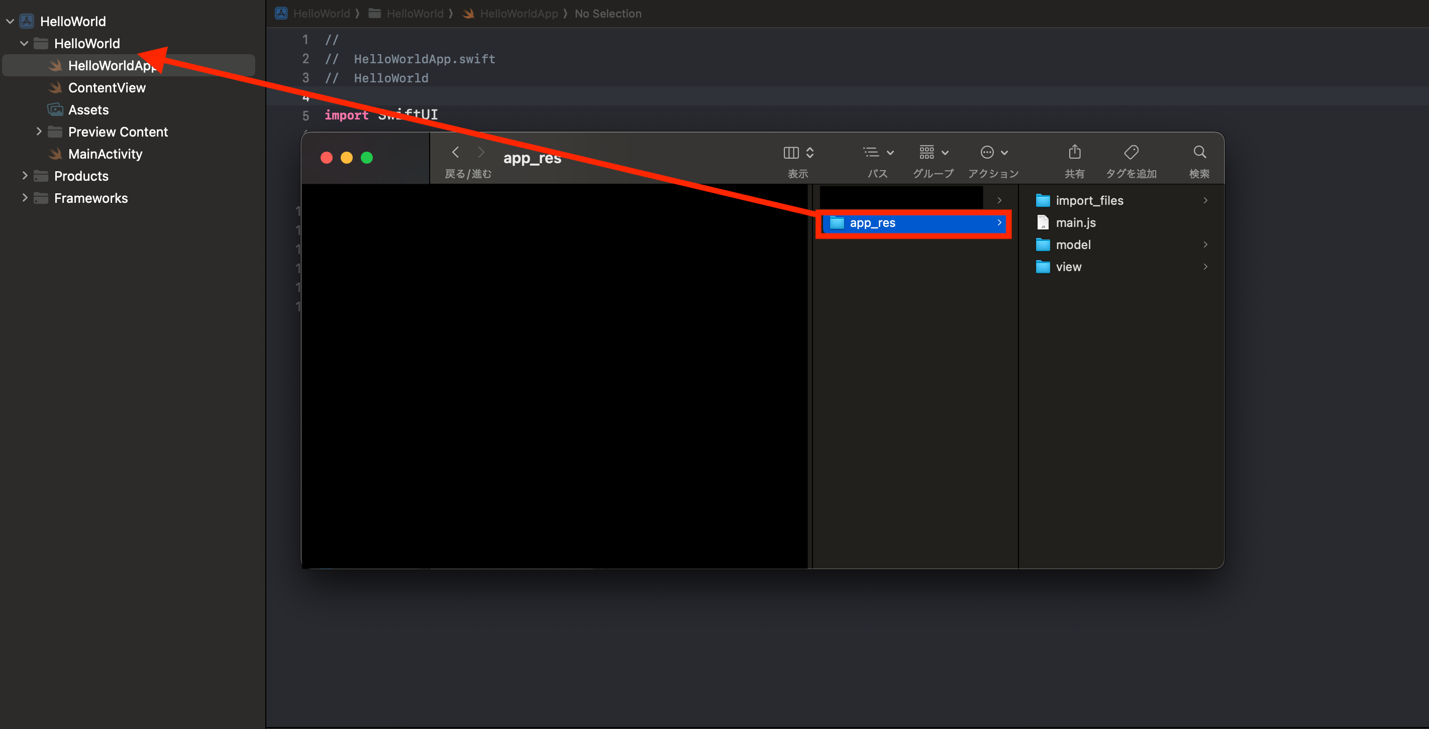Expand the Preview Content folder

point(38,132)
